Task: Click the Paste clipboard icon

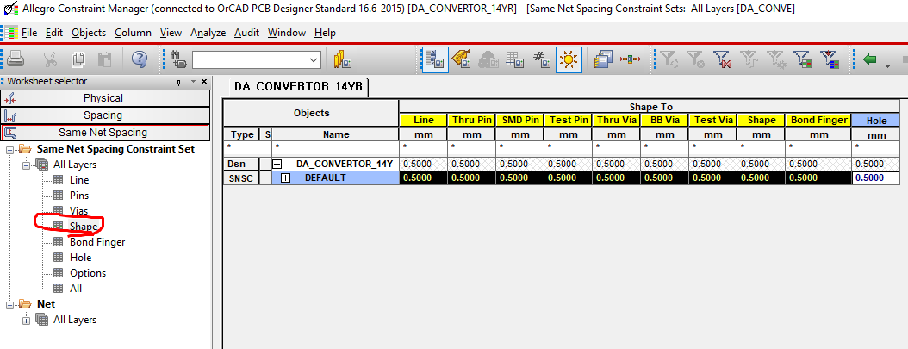Action: coord(104,59)
